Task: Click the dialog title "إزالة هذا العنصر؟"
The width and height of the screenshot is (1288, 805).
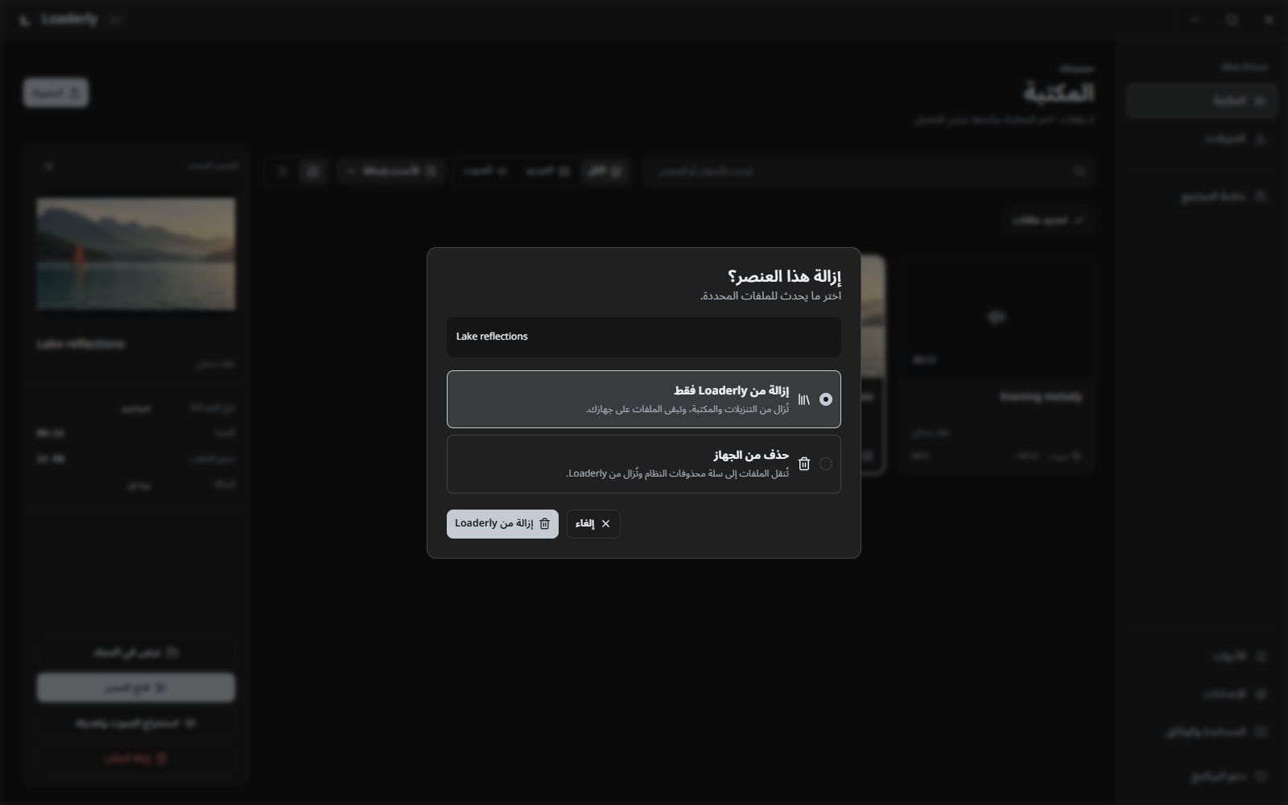Action: click(784, 276)
